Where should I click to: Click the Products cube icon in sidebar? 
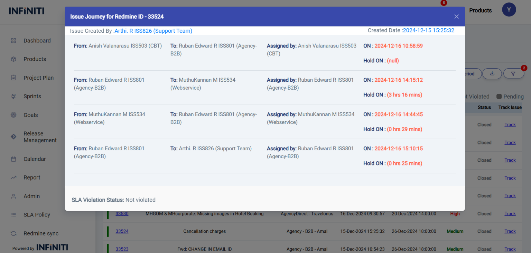point(13,59)
